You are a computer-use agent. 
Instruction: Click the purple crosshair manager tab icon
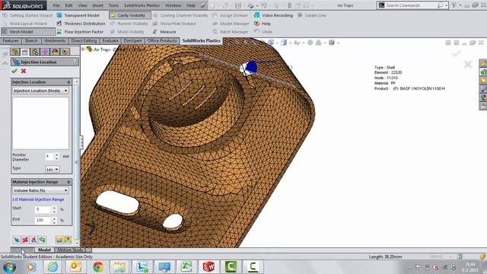(x=45, y=52)
